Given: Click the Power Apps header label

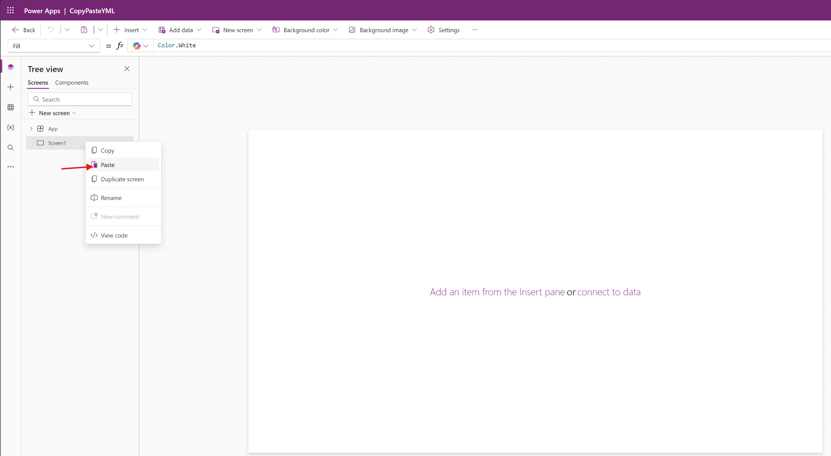Looking at the screenshot, I should [42, 11].
